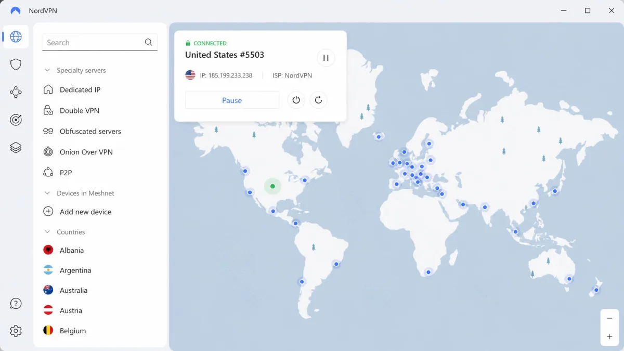Open the globe map view in sidebar
The width and height of the screenshot is (624, 351).
tap(16, 36)
